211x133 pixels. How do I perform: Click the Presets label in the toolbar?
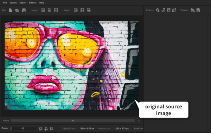click(x=184, y=10)
